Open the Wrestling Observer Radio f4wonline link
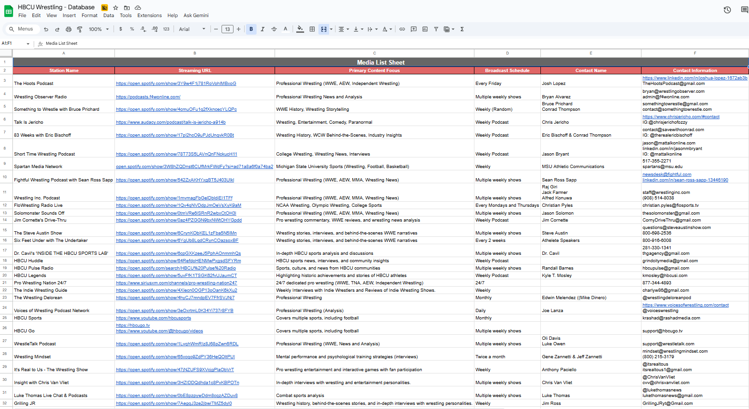Image resolution: width=749 pixels, height=409 pixels. point(148,97)
